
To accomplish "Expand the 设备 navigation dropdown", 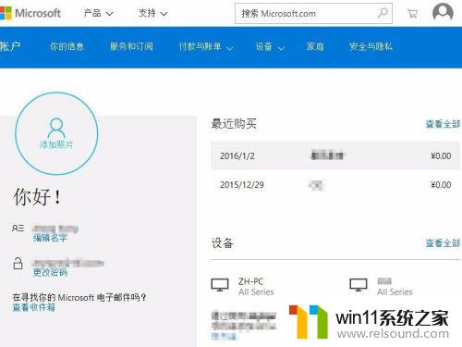I will [x=270, y=47].
